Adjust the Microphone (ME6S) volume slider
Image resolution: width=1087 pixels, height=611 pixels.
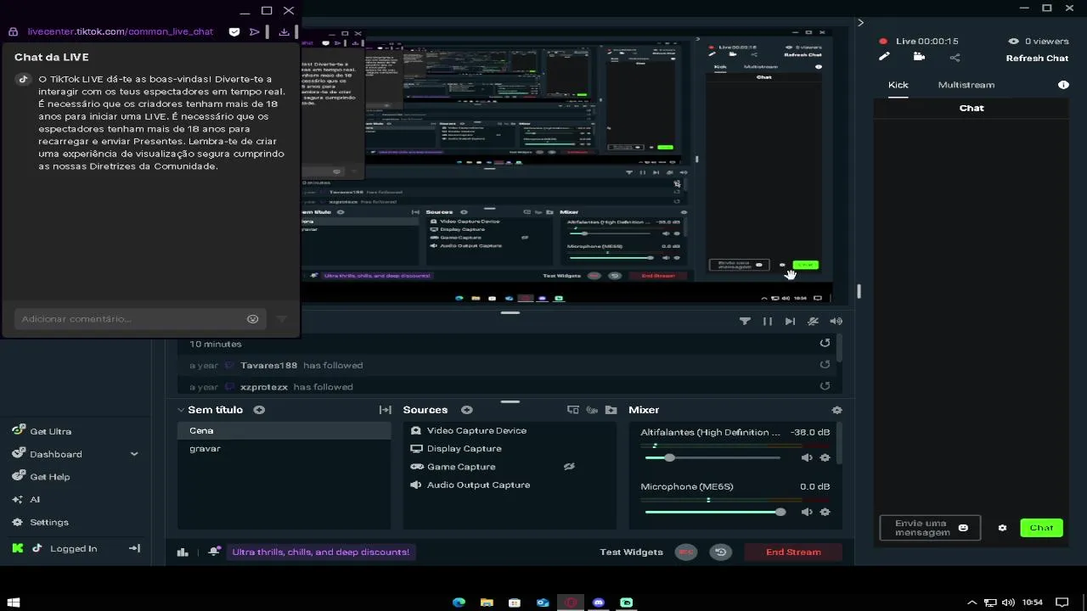point(714,512)
